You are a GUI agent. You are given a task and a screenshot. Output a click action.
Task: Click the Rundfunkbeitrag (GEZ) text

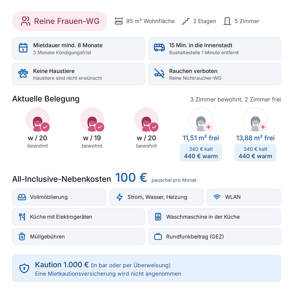point(195,237)
